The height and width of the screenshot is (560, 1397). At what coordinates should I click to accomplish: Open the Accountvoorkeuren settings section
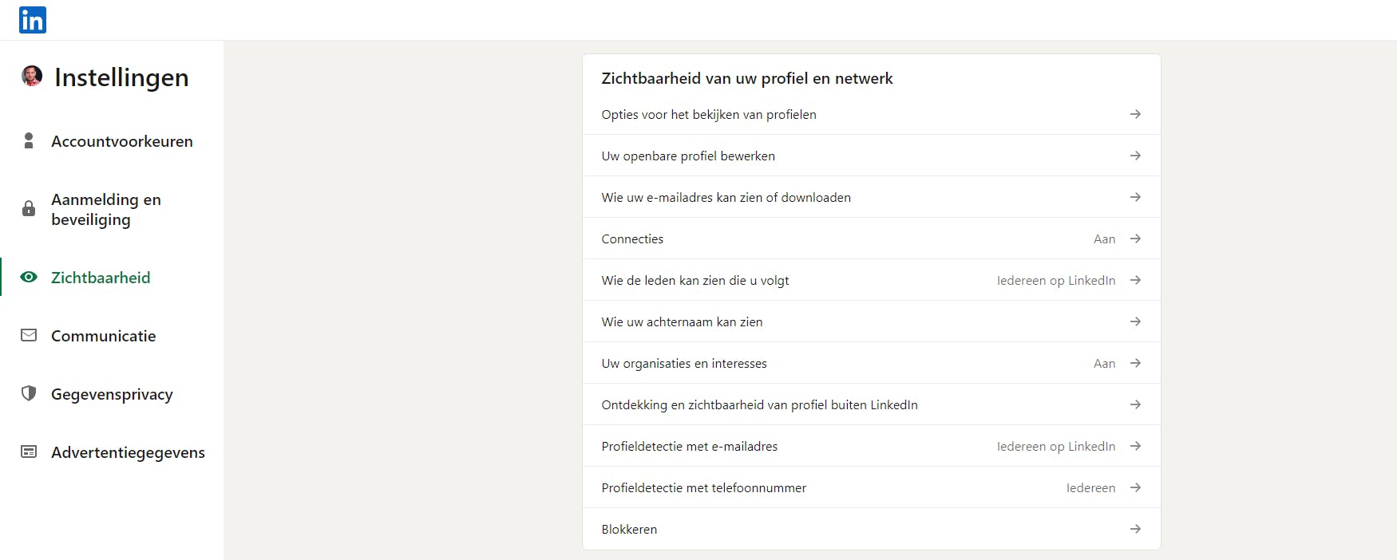click(121, 141)
